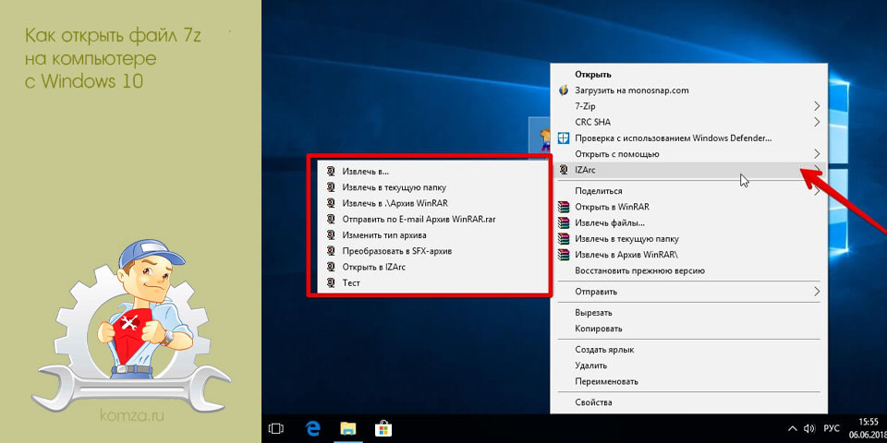The height and width of the screenshot is (443, 887).
Task: Click WinRAR icon beside Извлечь в текущую папку
Action: pos(563,238)
